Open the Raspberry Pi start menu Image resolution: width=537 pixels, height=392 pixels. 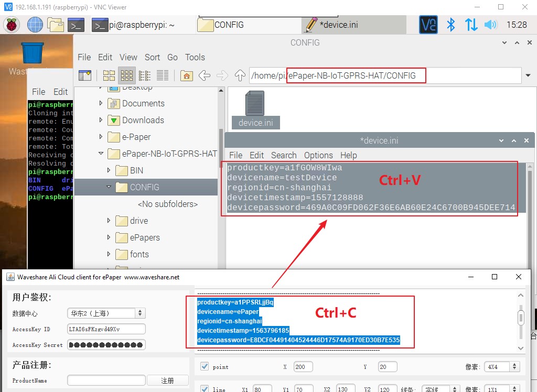click(x=12, y=25)
